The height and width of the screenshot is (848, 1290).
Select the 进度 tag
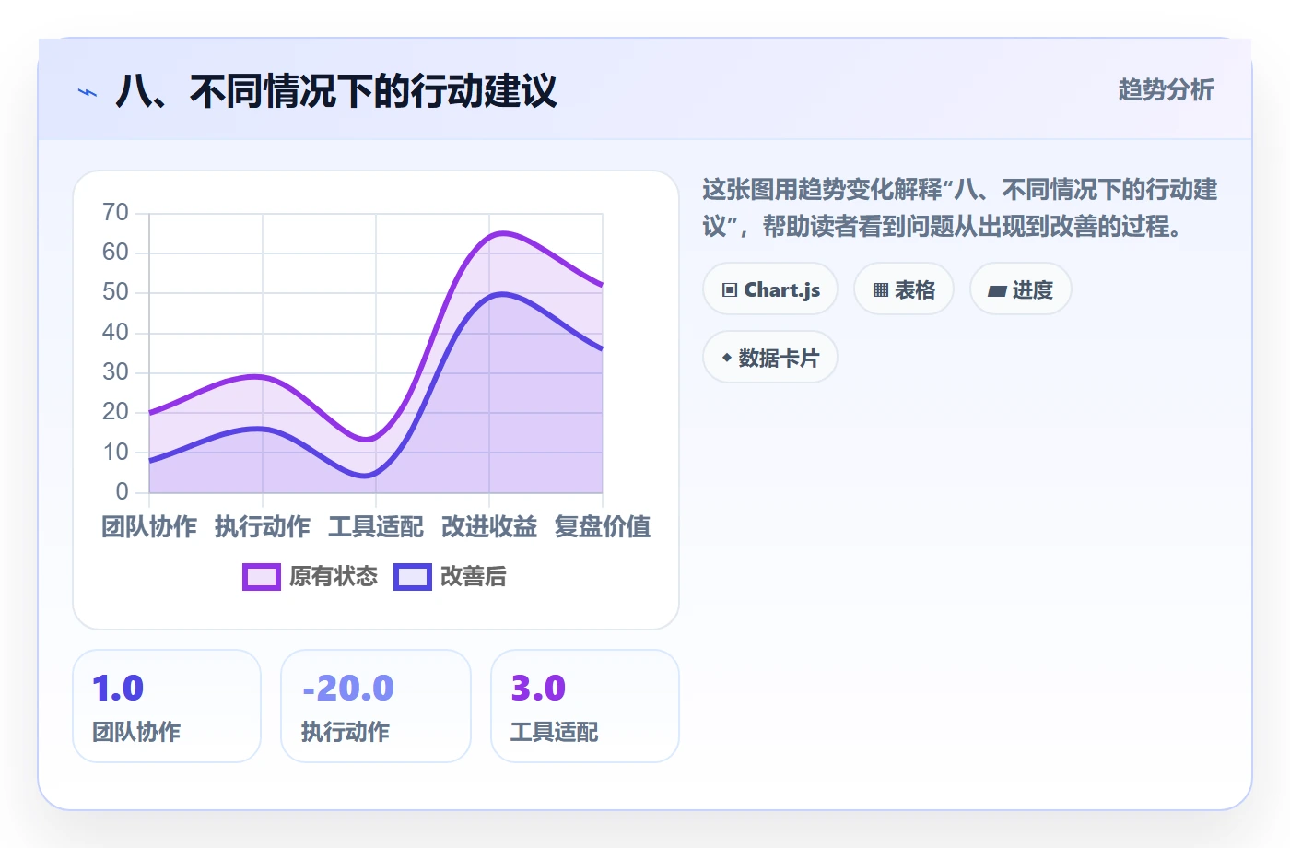1021,289
